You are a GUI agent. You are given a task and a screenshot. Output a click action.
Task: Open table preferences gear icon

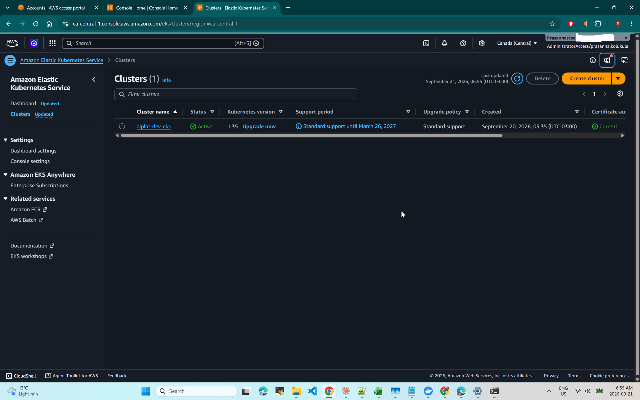click(620, 94)
